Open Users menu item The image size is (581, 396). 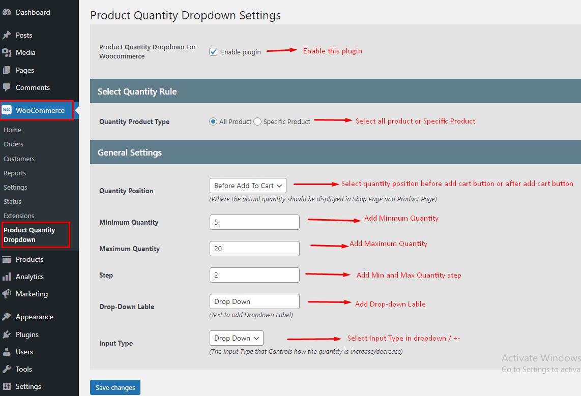(x=39, y=352)
